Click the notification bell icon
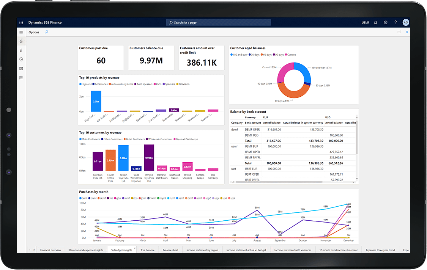 click(375, 23)
